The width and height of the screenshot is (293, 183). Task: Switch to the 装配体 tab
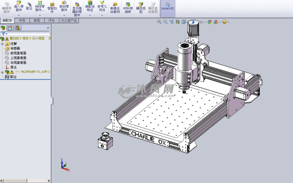point(7,21)
